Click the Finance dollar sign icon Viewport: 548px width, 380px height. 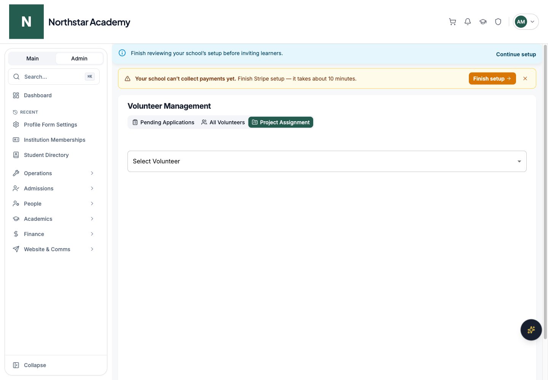(x=16, y=234)
